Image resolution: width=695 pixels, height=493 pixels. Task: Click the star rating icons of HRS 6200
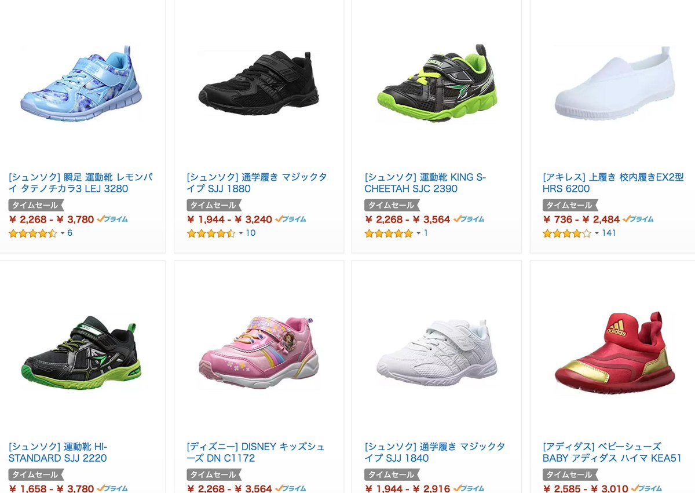566,233
